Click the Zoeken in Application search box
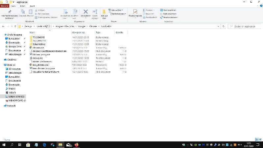 coord(245,26)
